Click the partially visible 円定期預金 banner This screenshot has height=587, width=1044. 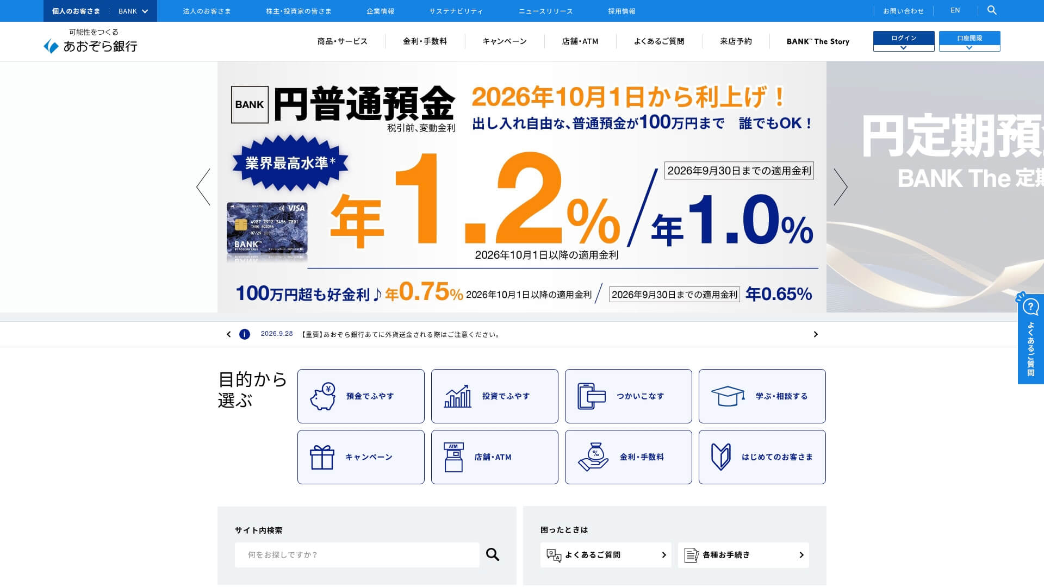(935, 187)
